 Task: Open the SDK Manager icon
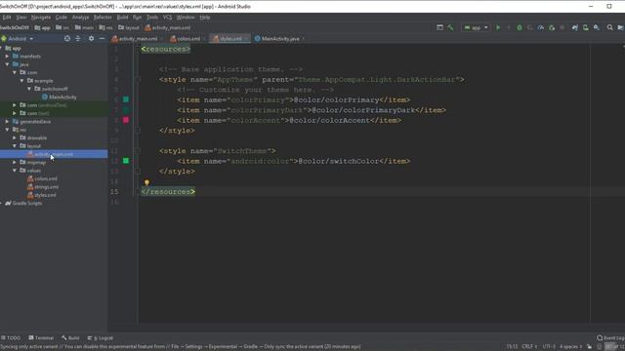597,27
